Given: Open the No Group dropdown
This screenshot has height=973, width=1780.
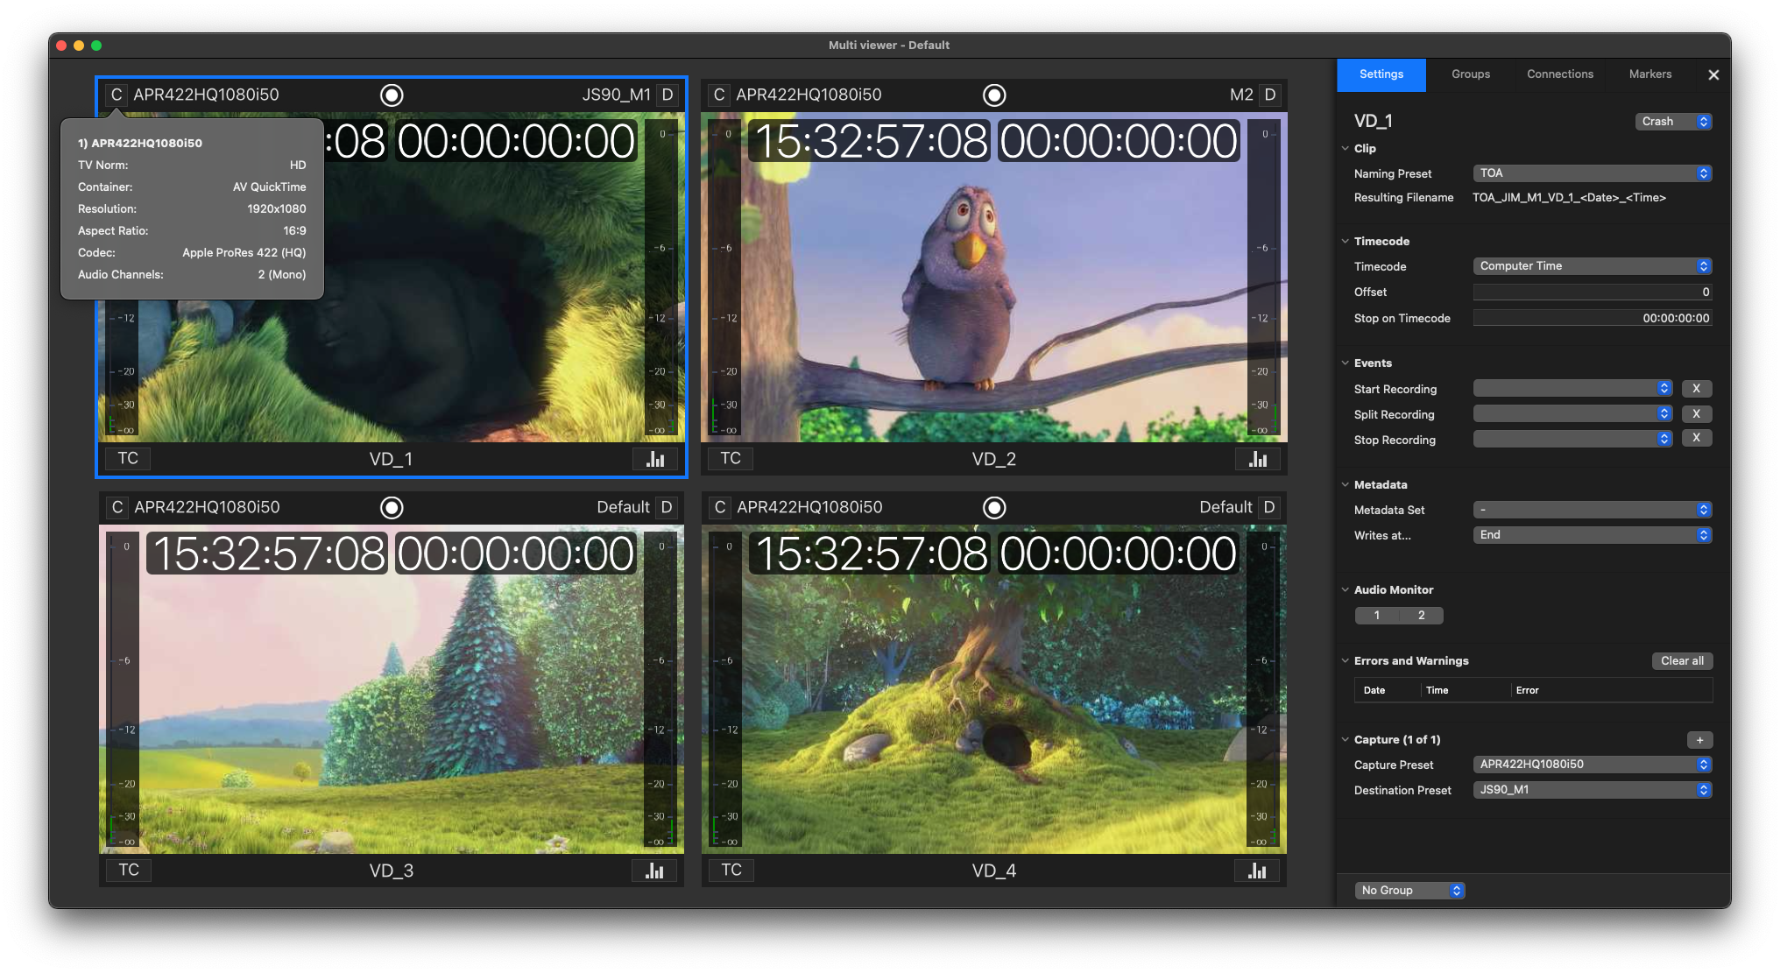Looking at the screenshot, I should (x=1409, y=891).
